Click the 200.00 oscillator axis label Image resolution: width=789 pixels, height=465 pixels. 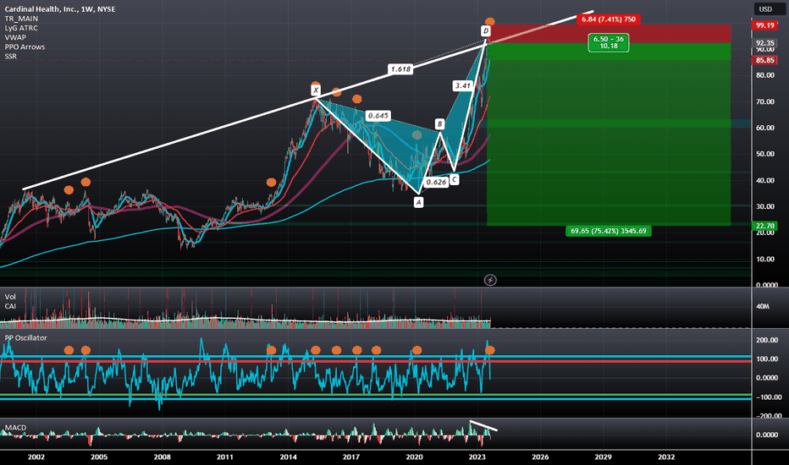(x=767, y=341)
